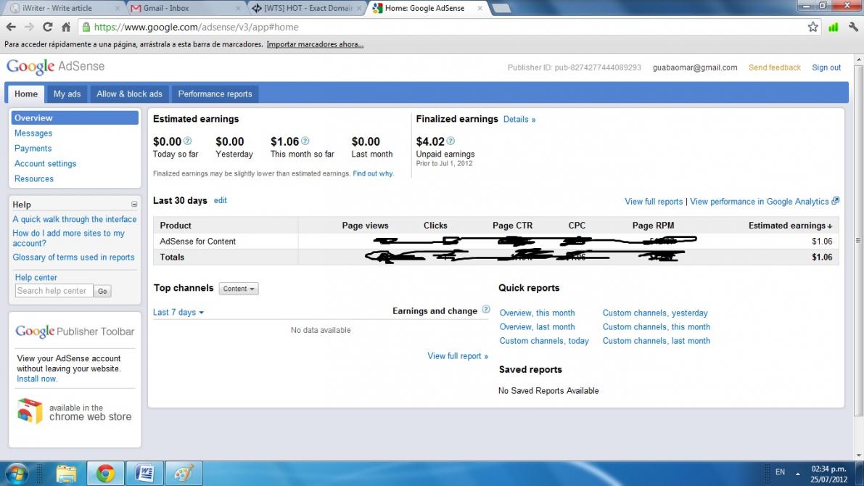Viewport: 864px width, 486px height.
Task: Go back using the browser back arrow
Action: click(x=11, y=27)
